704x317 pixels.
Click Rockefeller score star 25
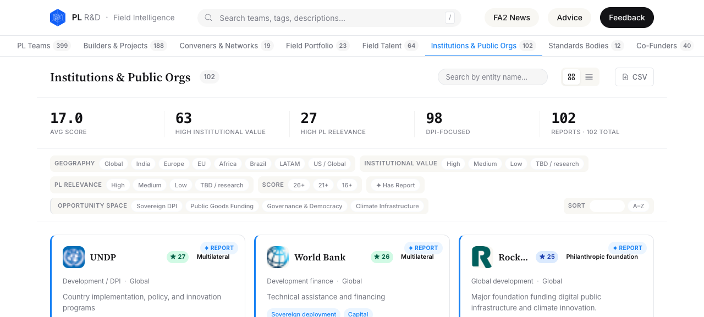pyautogui.click(x=547, y=257)
